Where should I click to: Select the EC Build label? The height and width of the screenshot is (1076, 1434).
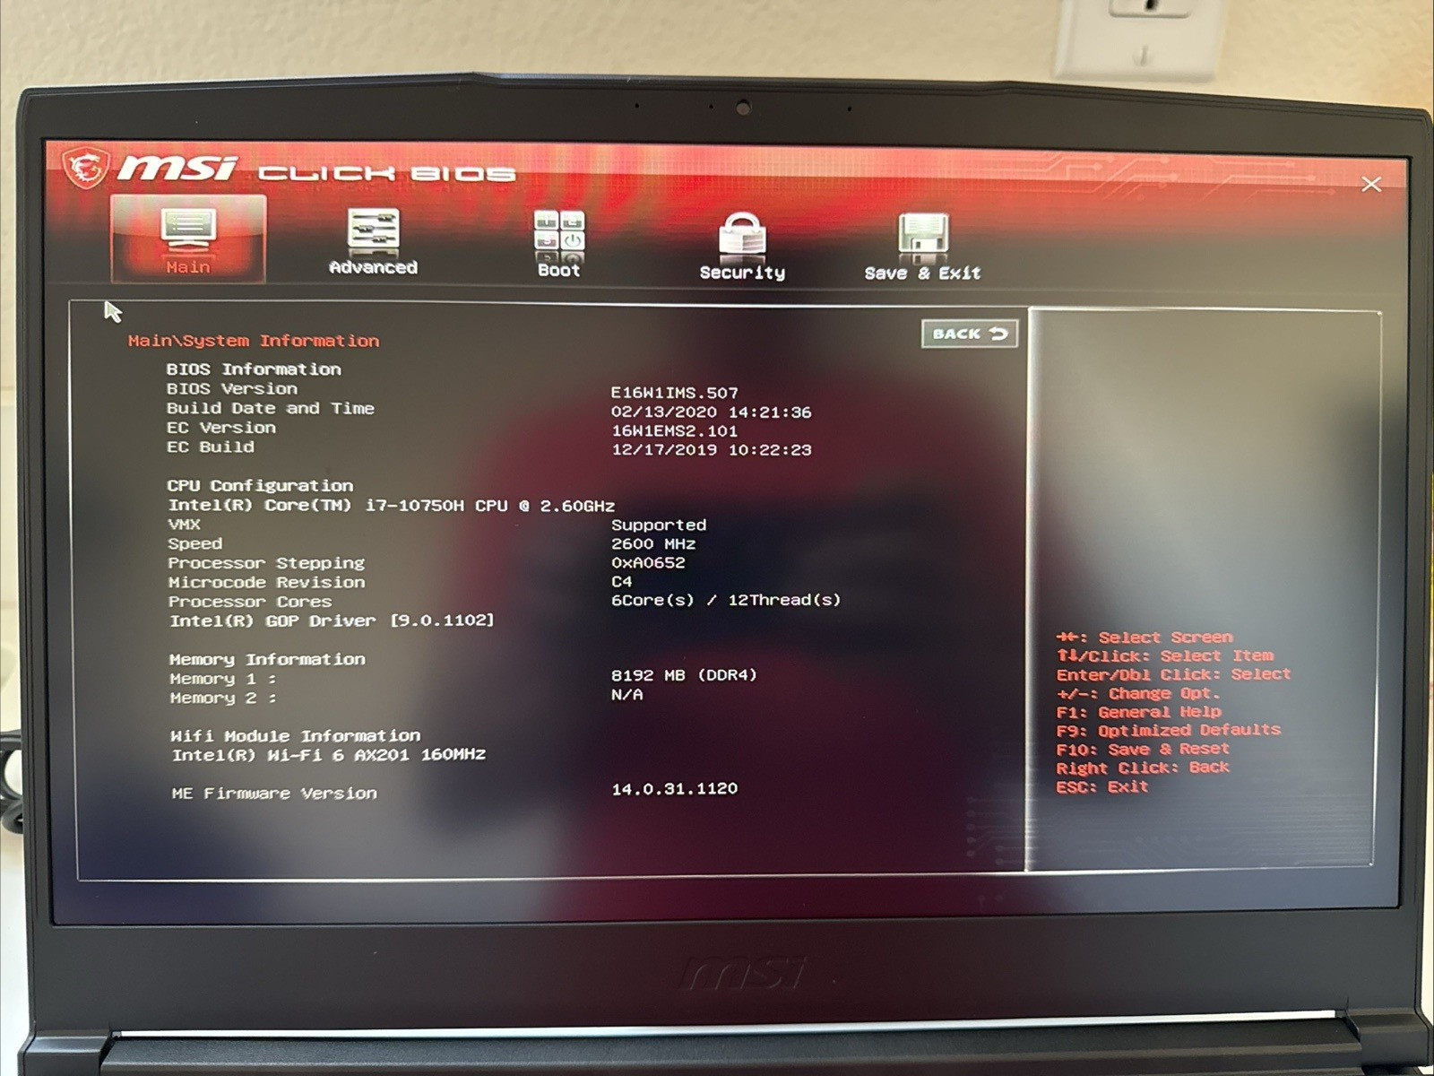[x=211, y=447]
